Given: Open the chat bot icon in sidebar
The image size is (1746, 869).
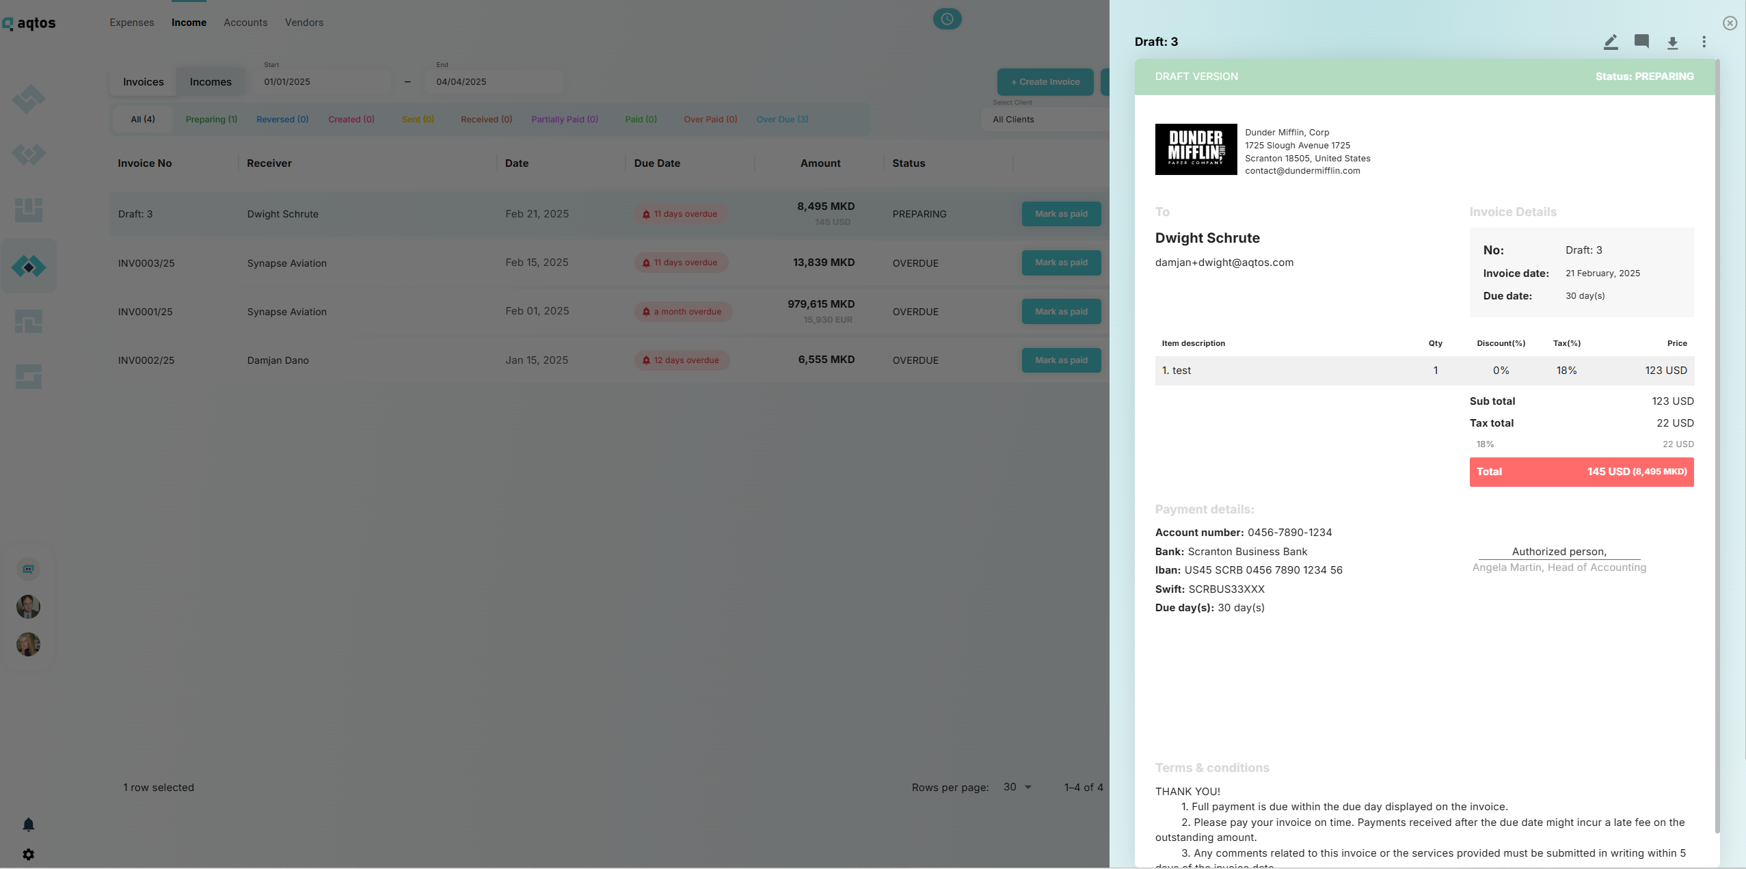Looking at the screenshot, I should point(28,569).
